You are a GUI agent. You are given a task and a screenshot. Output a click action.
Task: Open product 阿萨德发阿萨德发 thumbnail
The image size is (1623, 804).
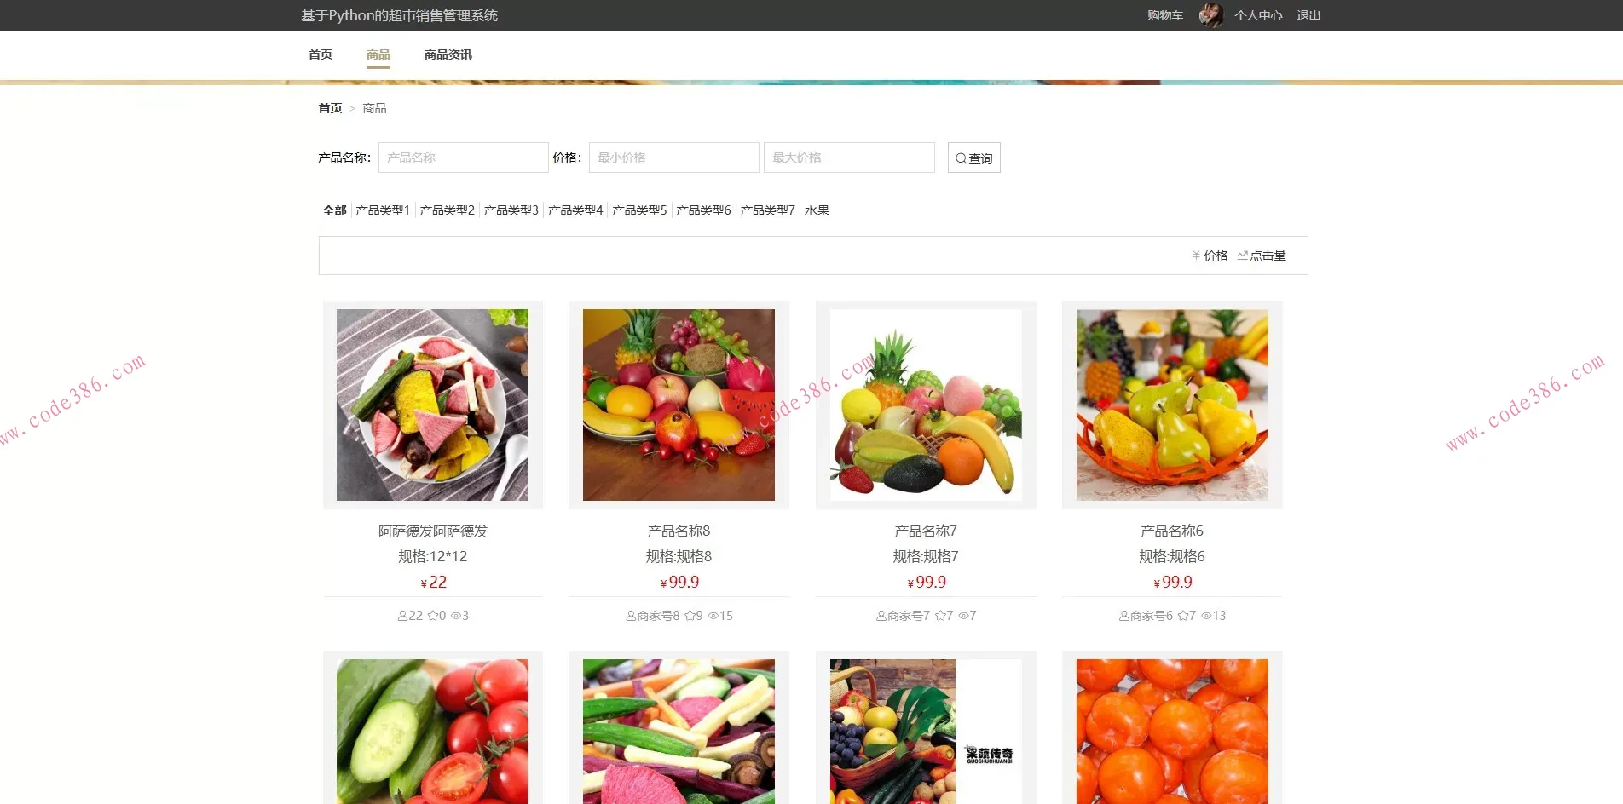point(431,405)
